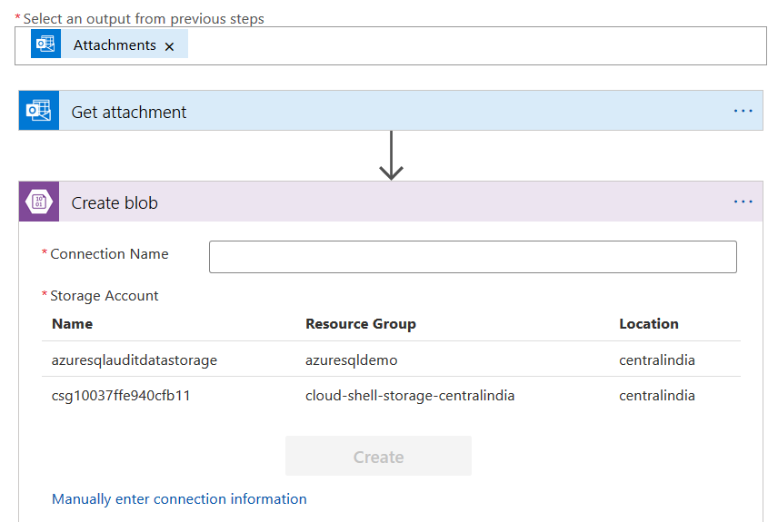The width and height of the screenshot is (778, 522).
Task: Focus the Connection Name text field
Action: [x=473, y=257]
